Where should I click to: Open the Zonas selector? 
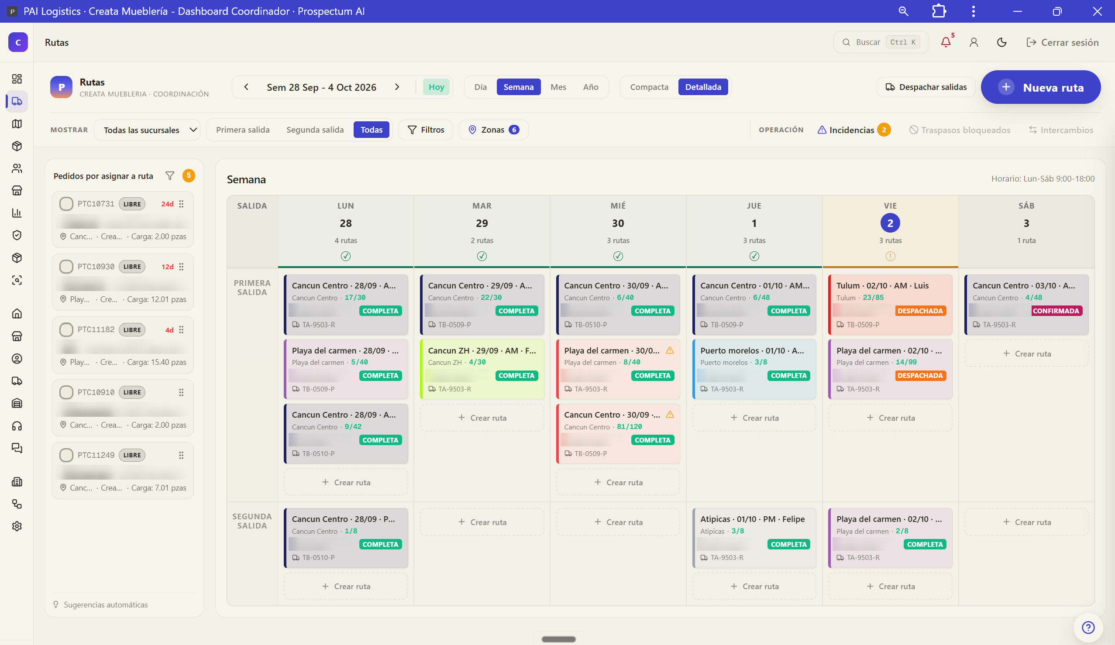pyautogui.click(x=493, y=130)
